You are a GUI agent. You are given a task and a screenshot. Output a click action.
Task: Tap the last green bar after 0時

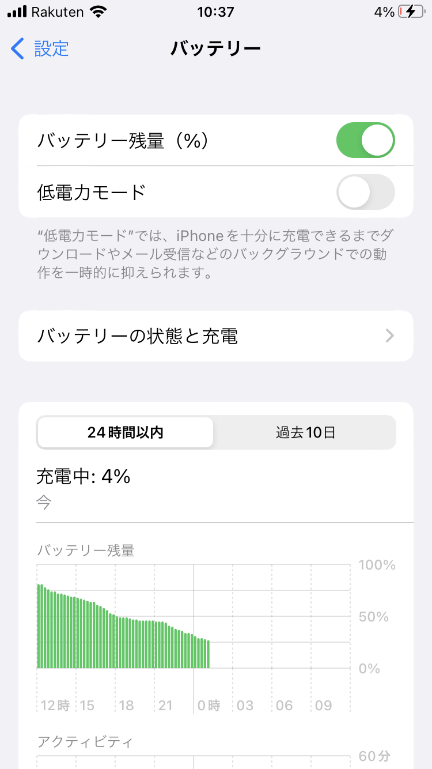[207, 655]
